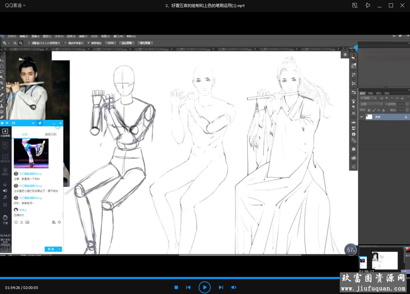The width and height of the screenshot is (410, 294).
Task: Switch to the Members (18) tab
Action: tap(50, 134)
